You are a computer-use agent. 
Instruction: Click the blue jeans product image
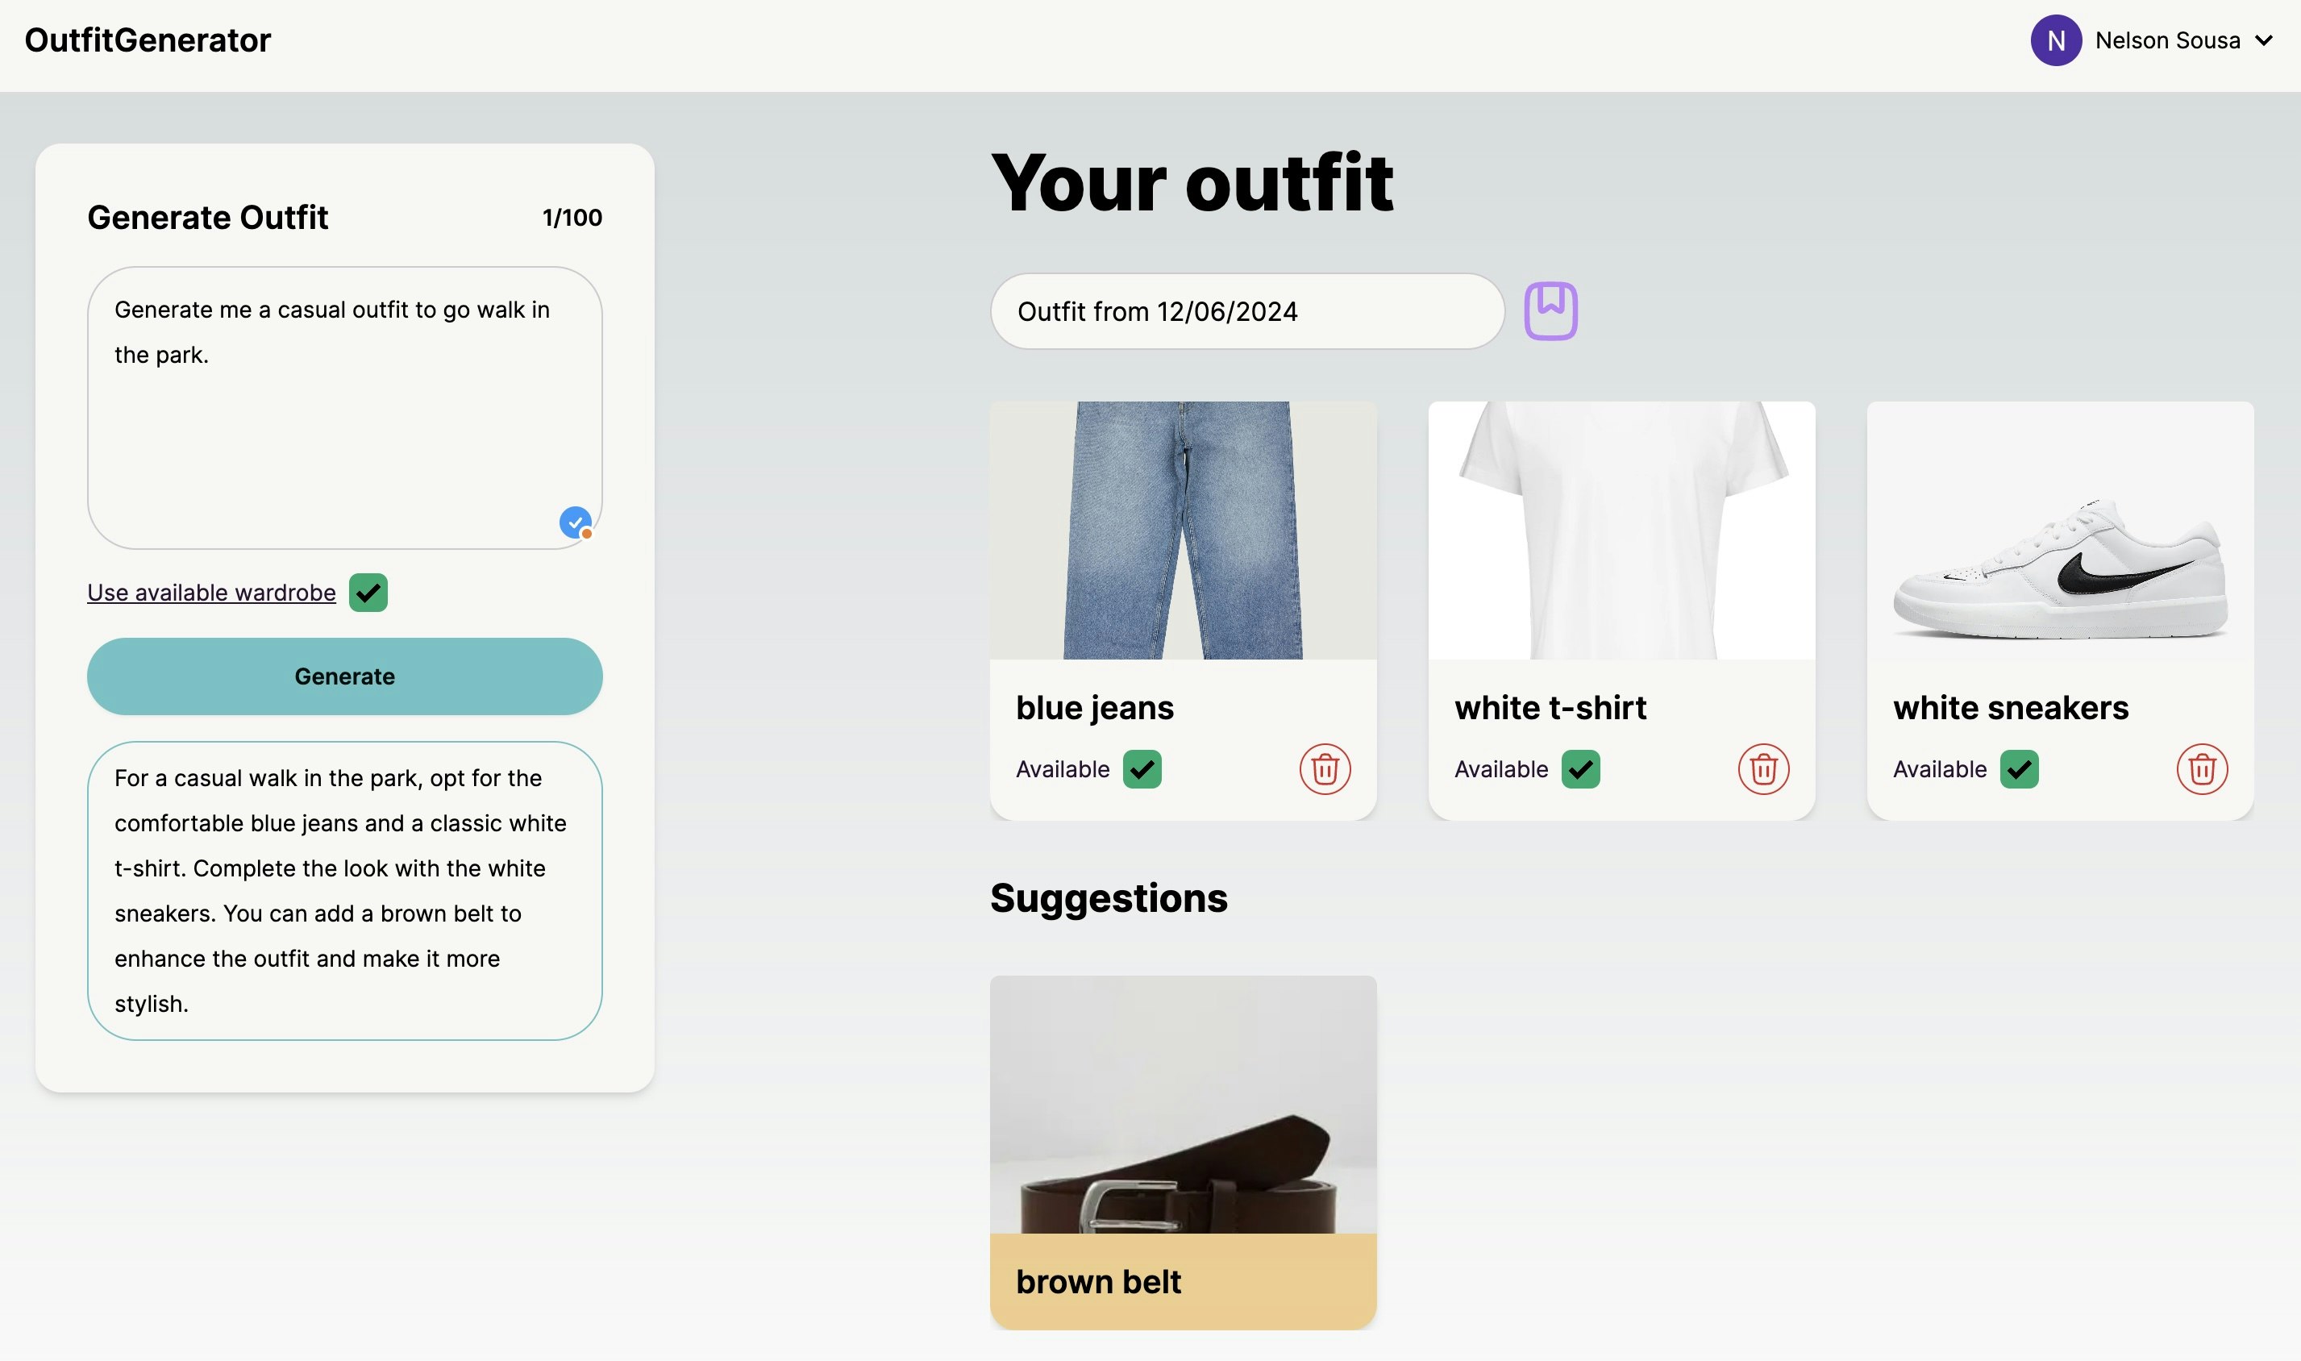pyautogui.click(x=1183, y=530)
